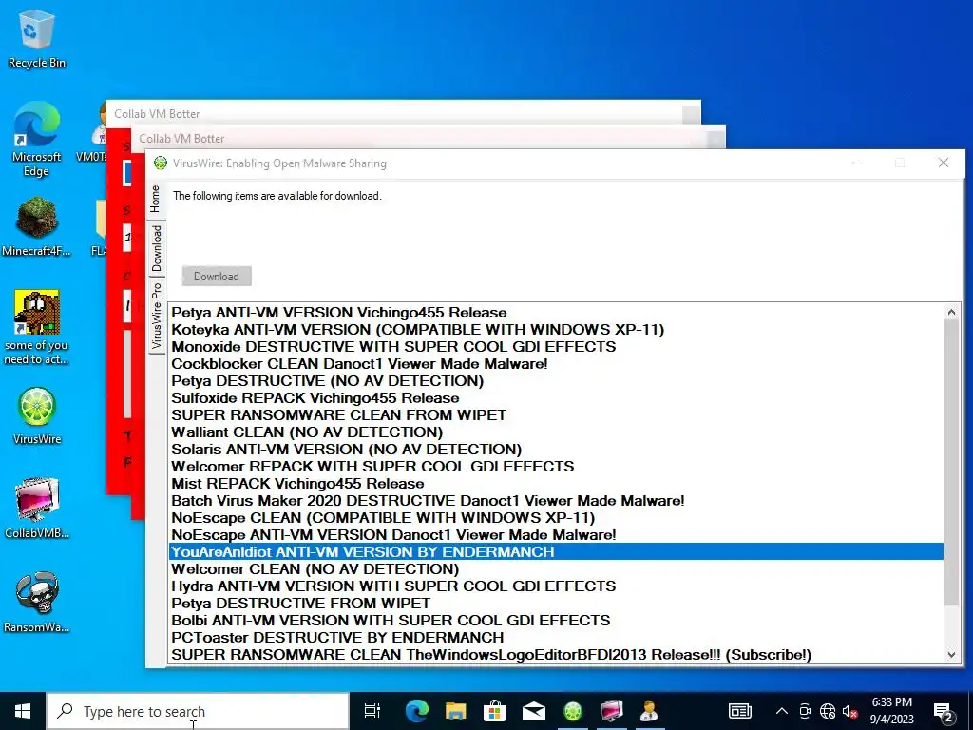Switch to the Download vertical tab
The image size is (973, 730).
point(157,248)
